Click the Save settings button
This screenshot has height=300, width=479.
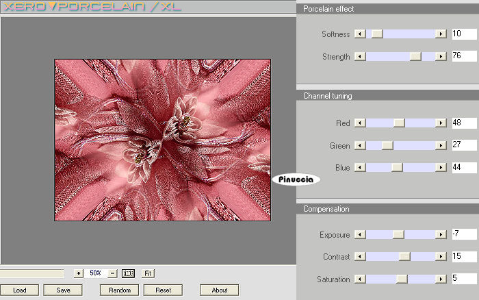[63, 290]
